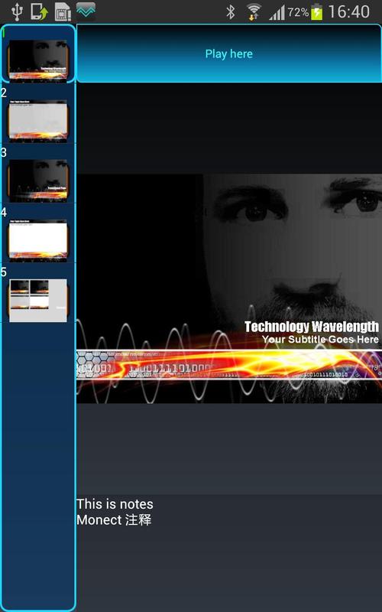Click the Monect 注释 notes line
Screen dimensions: 382x612
114,520
